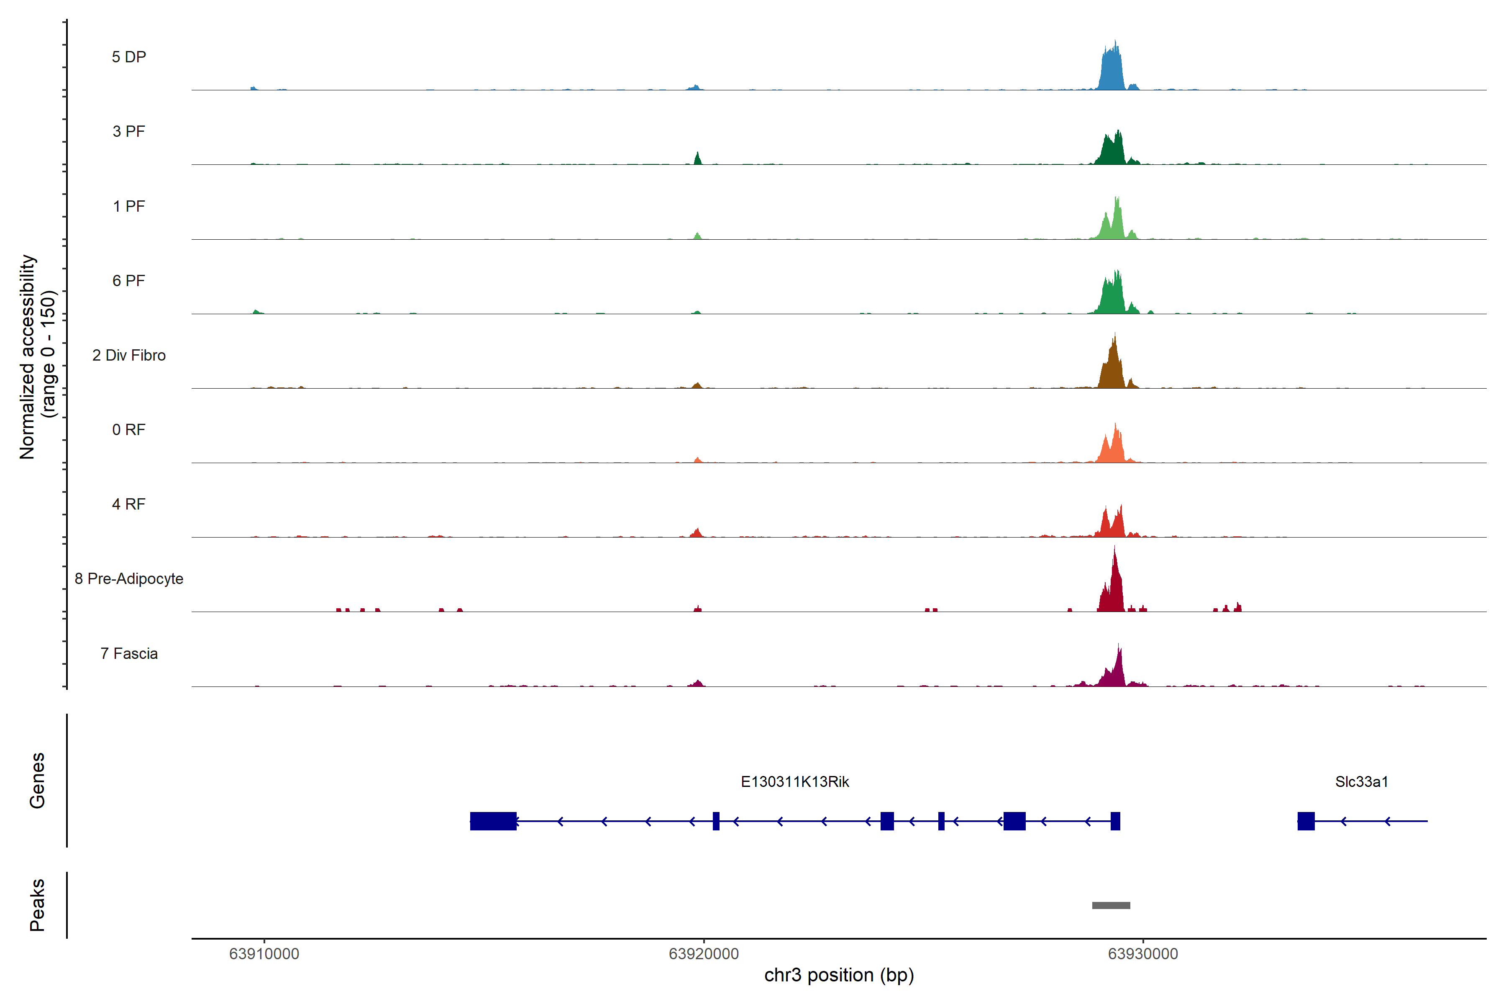The image size is (1506, 1004).
Task: Select the 8 Pre-Adipocyte label
Action: [129, 579]
